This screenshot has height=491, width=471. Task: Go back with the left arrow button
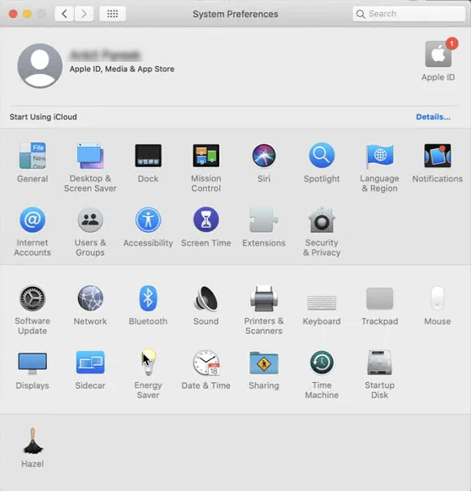pos(64,14)
